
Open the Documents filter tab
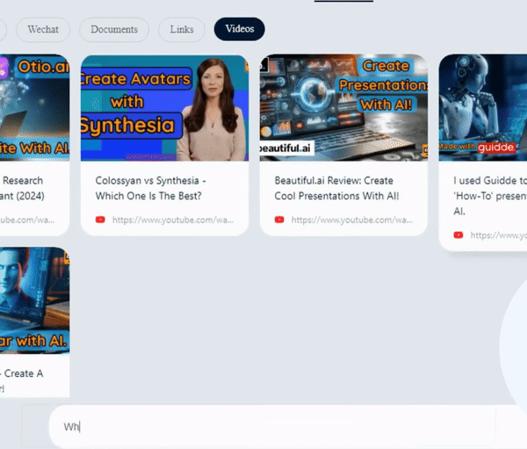point(114,30)
